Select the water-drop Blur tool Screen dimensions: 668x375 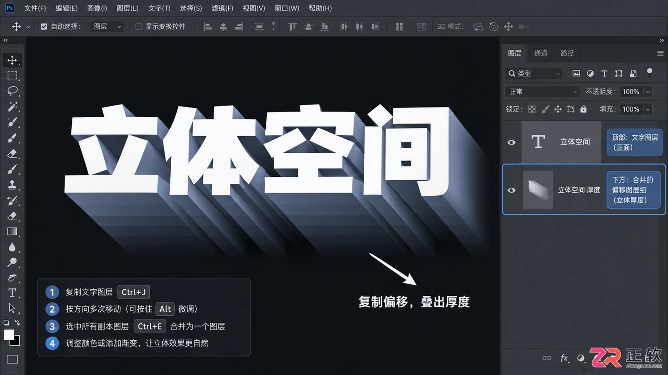tap(13, 247)
